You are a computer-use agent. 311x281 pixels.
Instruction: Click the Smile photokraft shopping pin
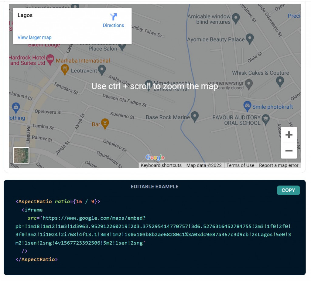pyautogui.click(x=247, y=106)
